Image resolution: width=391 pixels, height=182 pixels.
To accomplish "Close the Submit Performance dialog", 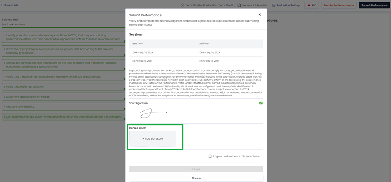I will click(259, 15).
